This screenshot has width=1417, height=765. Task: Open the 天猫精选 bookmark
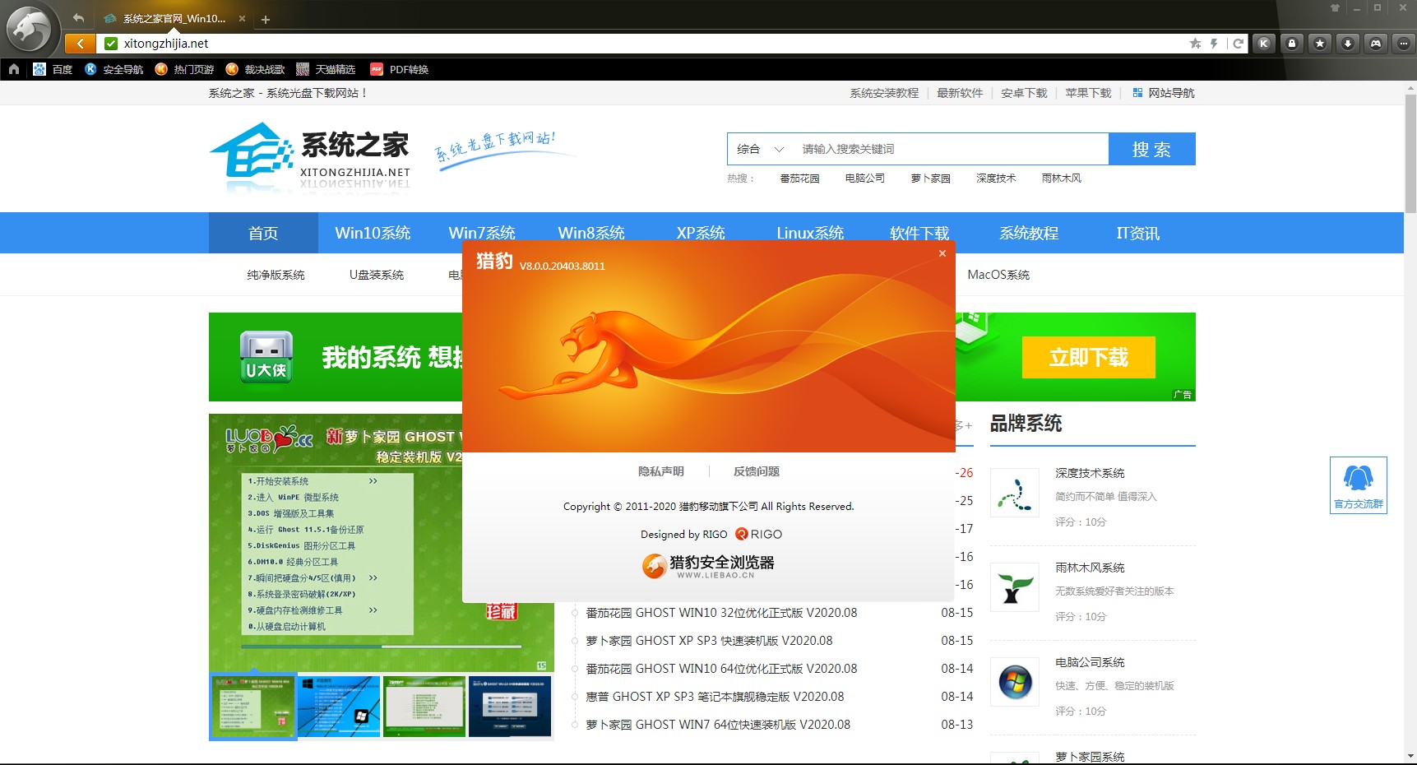tap(326, 69)
